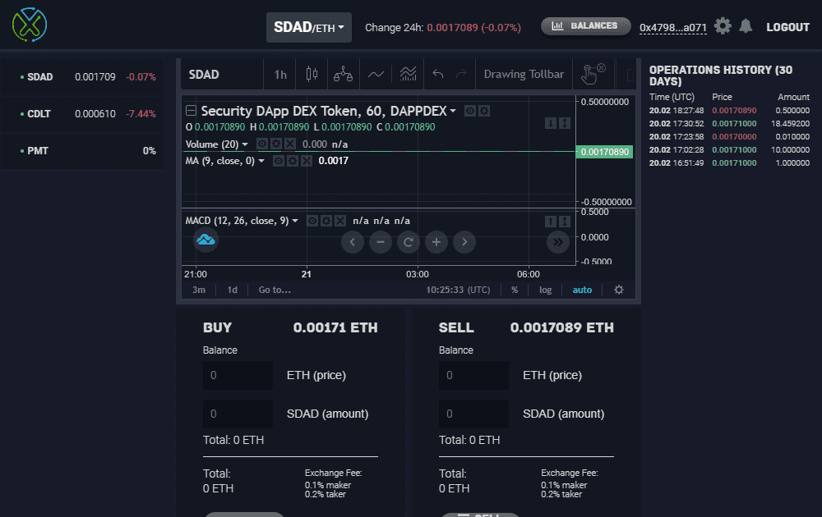Click the ETH price field under BUY
Viewport: 822px width, 517px height.
pyautogui.click(x=238, y=375)
